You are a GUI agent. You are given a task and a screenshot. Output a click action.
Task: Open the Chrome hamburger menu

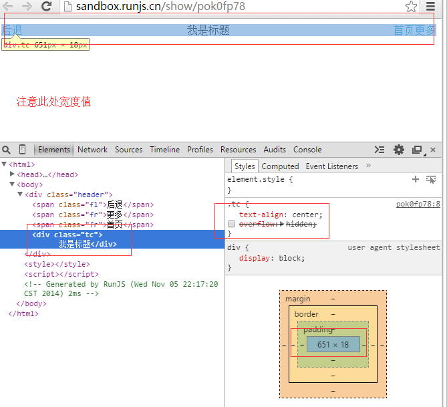point(430,6)
